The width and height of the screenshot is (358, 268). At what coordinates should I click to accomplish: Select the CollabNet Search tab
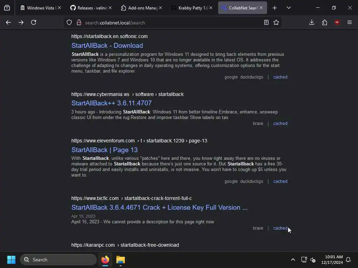[240, 8]
